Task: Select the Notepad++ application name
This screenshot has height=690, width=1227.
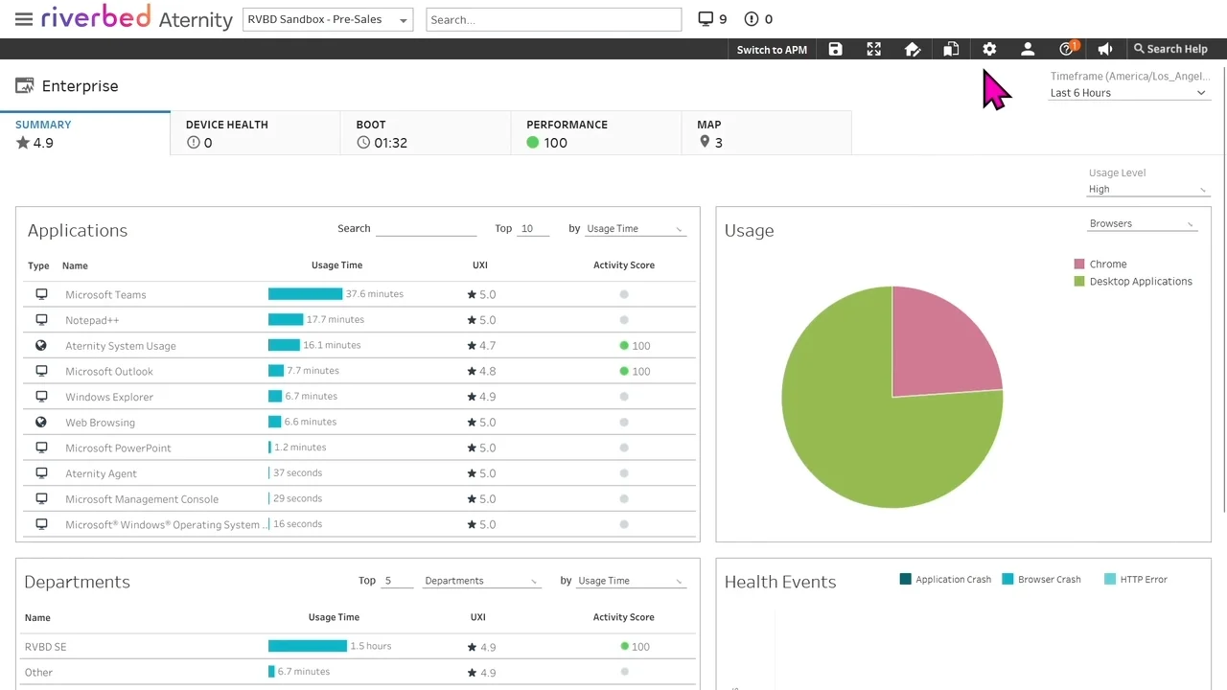Action: [x=92, y=320]
